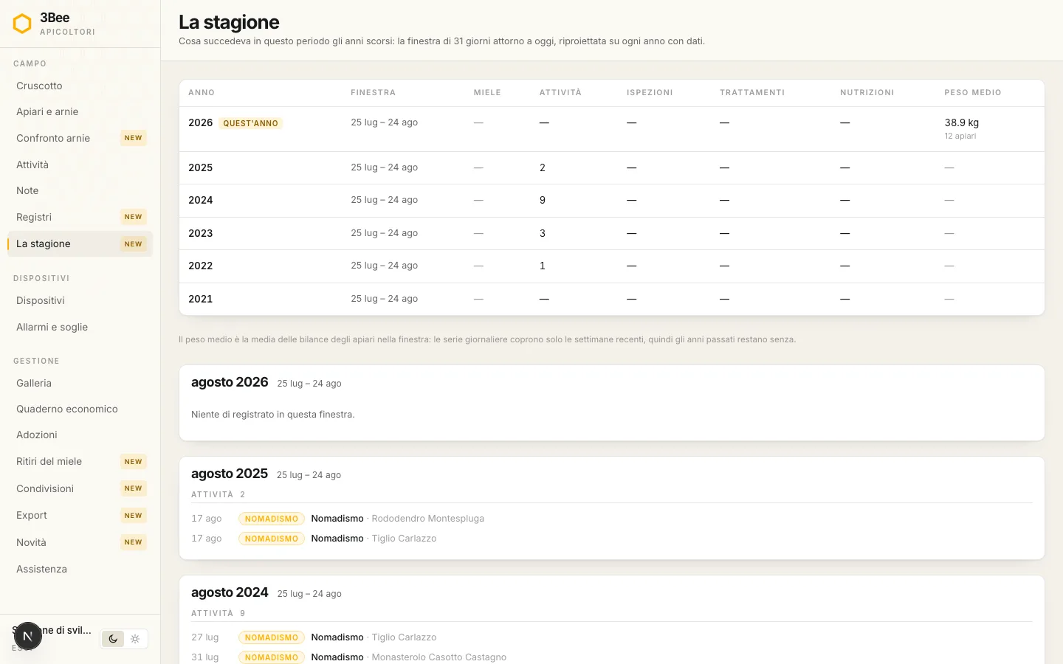
Task: Click the La stagione page title
Action: [x=229, y=22]
